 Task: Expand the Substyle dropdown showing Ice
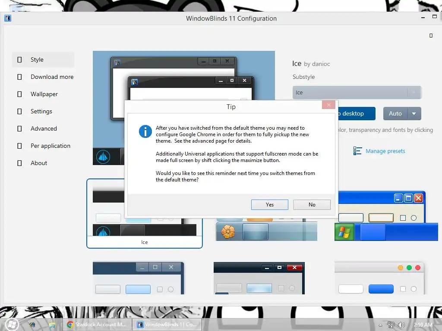click(357, 93)
